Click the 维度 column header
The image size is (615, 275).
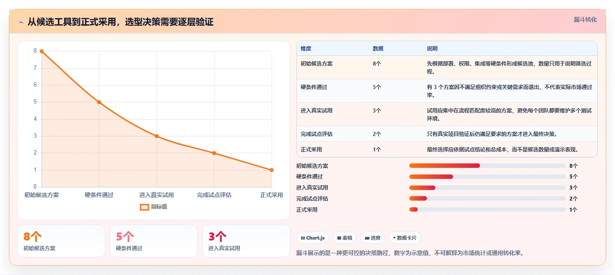[x=306, y=49]
